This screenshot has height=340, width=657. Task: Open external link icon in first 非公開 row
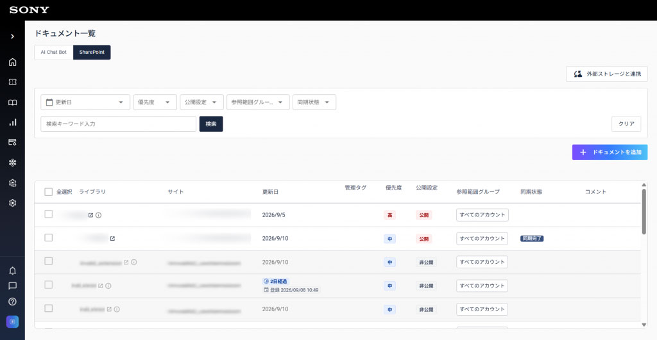click(x=126, y=263)
